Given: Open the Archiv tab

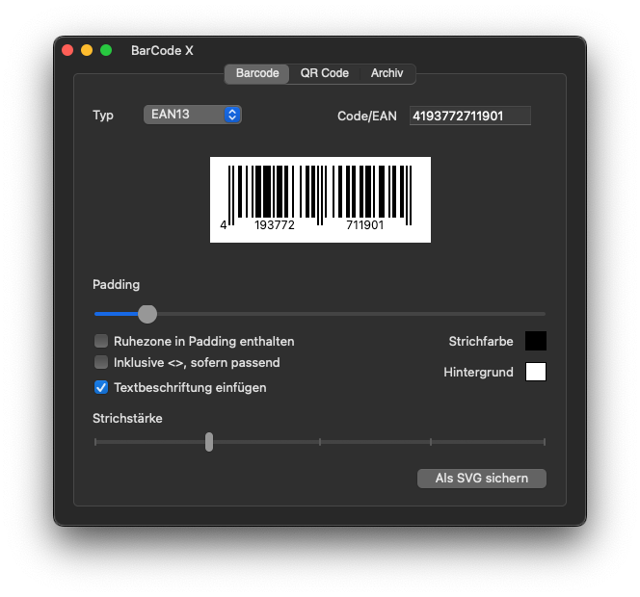Looking at the screenshot, I should click(x=387, y=73).
